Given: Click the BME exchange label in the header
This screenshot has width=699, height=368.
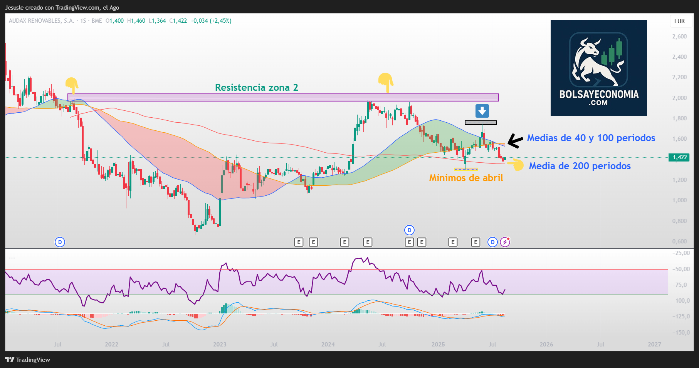Looking at the screenshot, I should (x=97, y=21).
